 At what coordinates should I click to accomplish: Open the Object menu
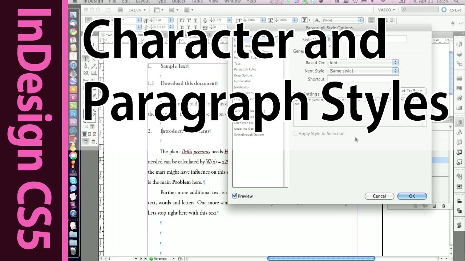pyautogui.click(x=178, y=1)
